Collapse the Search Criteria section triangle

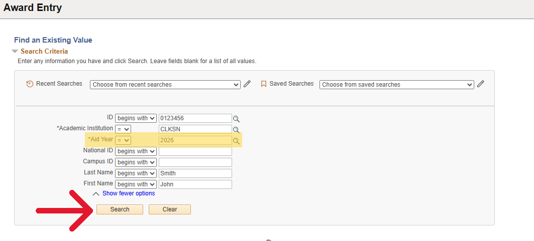click(15, 52)
